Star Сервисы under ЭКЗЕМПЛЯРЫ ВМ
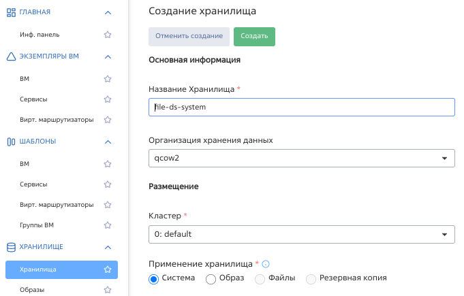Screen dimensions: 464x296 pos(108,99)
